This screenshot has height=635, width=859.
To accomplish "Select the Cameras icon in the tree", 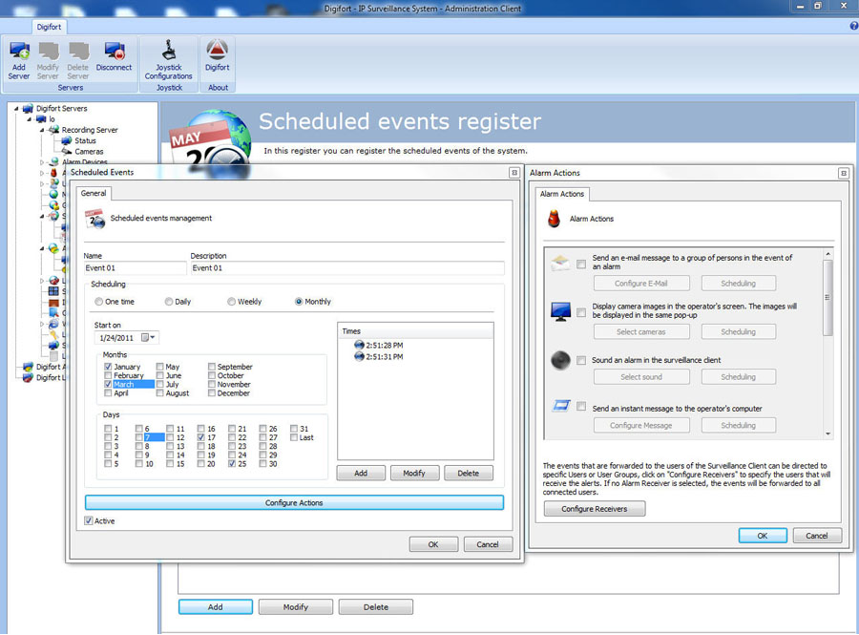I will pyautogui.click(x=67, y=151).
